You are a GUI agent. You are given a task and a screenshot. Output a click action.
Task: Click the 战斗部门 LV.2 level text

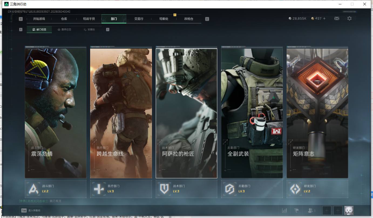(x=45, y=191)
